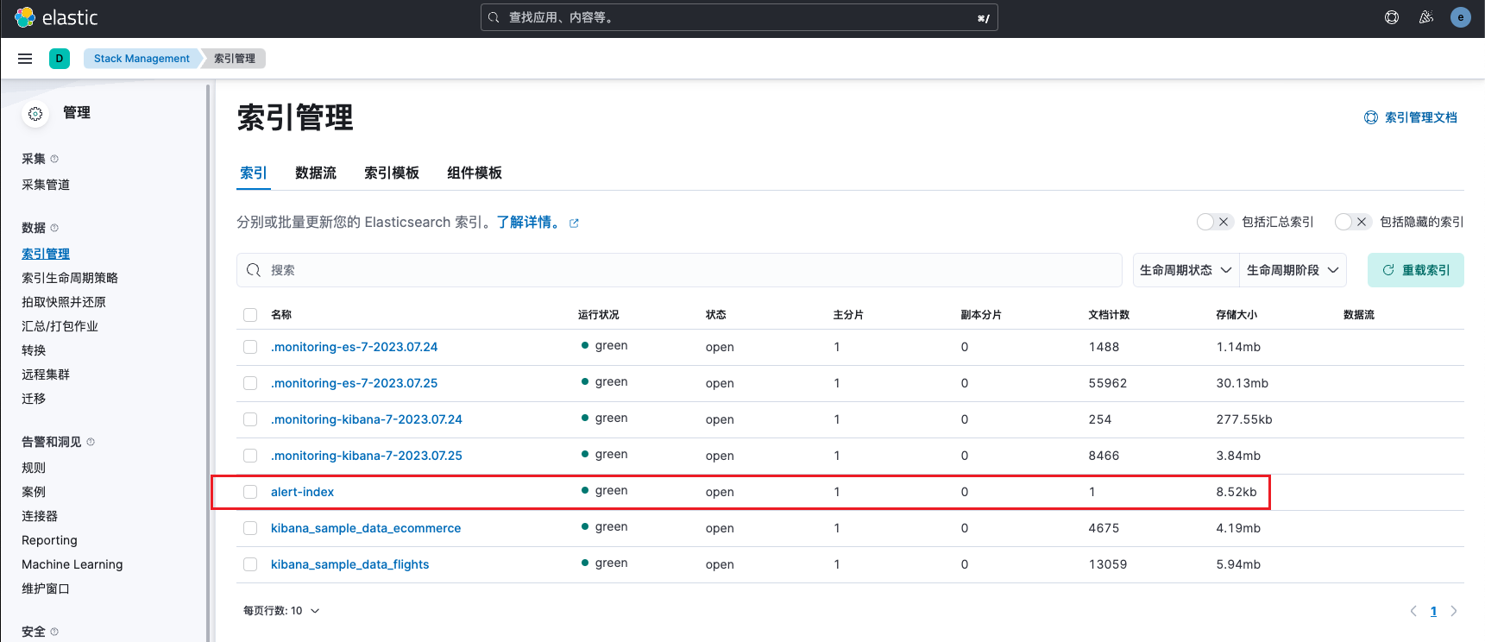Click Stack Management breadcrumb
The height and width of the screenshot is (642, 1485).
click(142, 59)
